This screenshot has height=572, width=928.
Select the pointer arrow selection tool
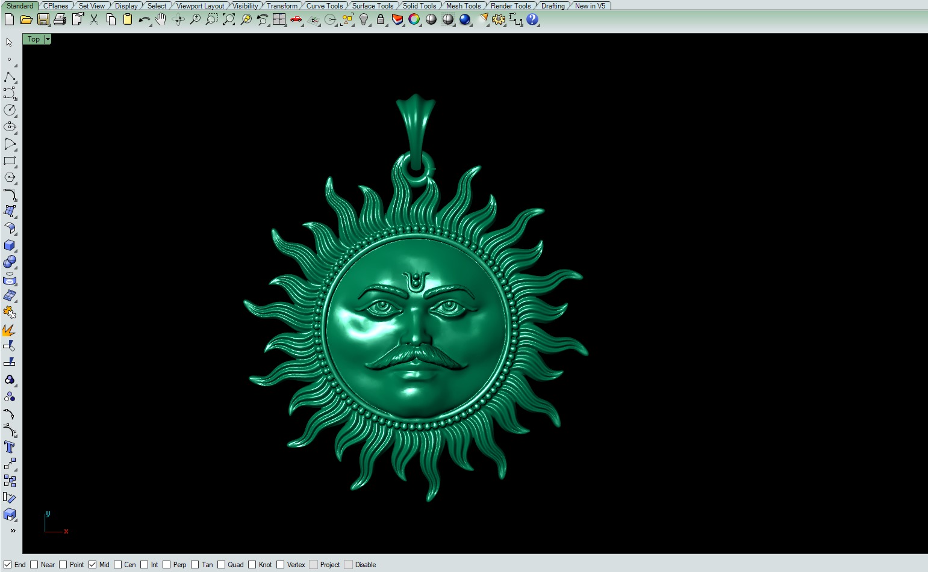(10, 43)
